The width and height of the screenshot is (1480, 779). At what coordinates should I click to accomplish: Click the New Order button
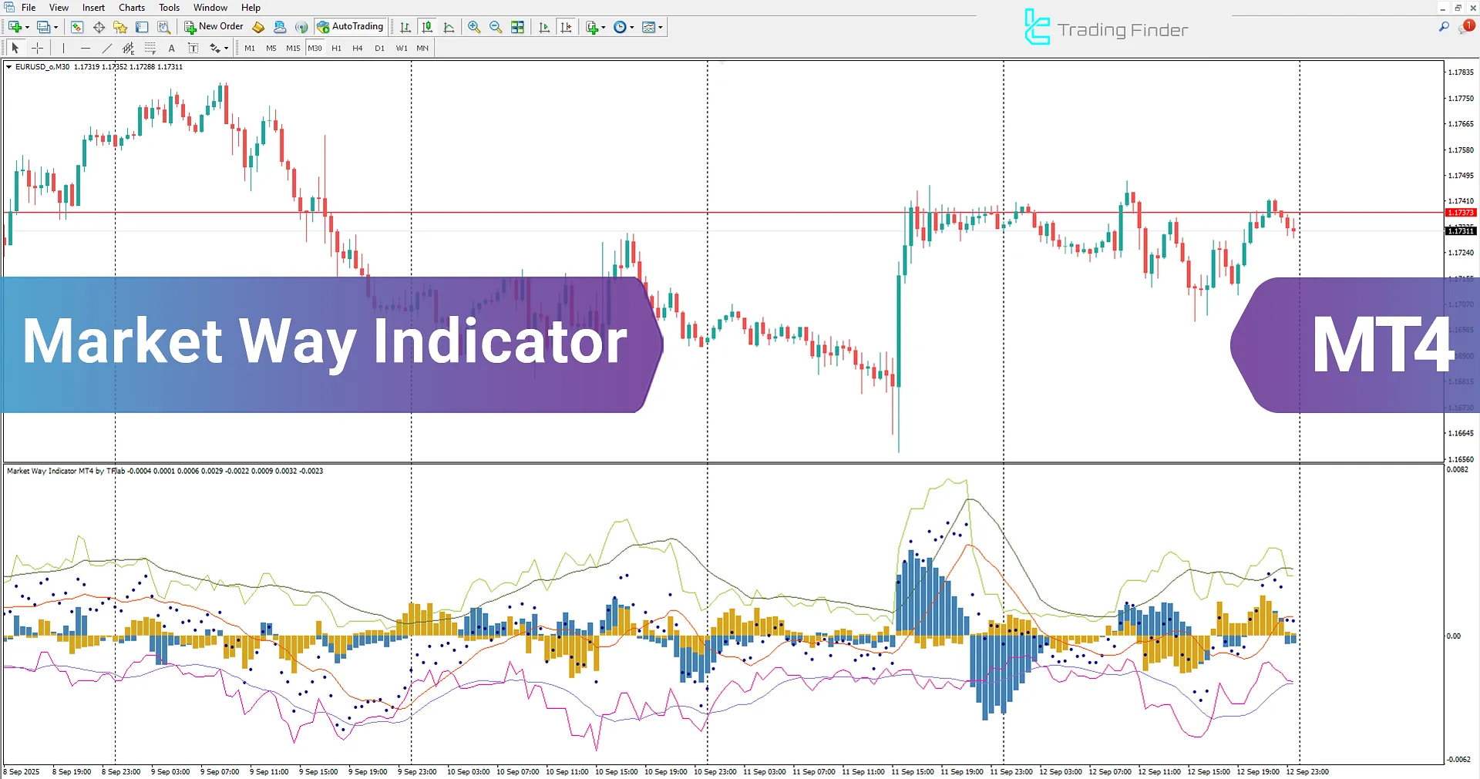[214, 27]
